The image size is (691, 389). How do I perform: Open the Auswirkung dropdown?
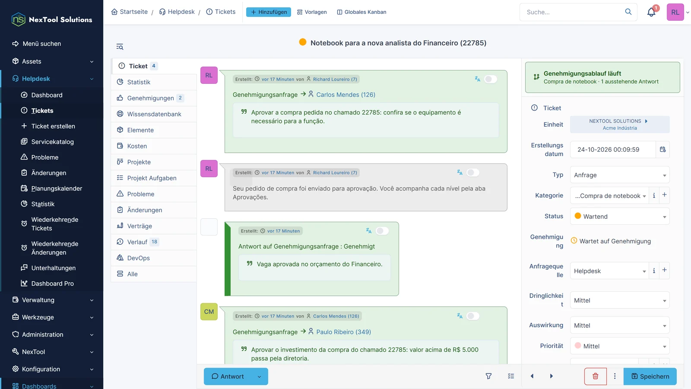[620, 325]
